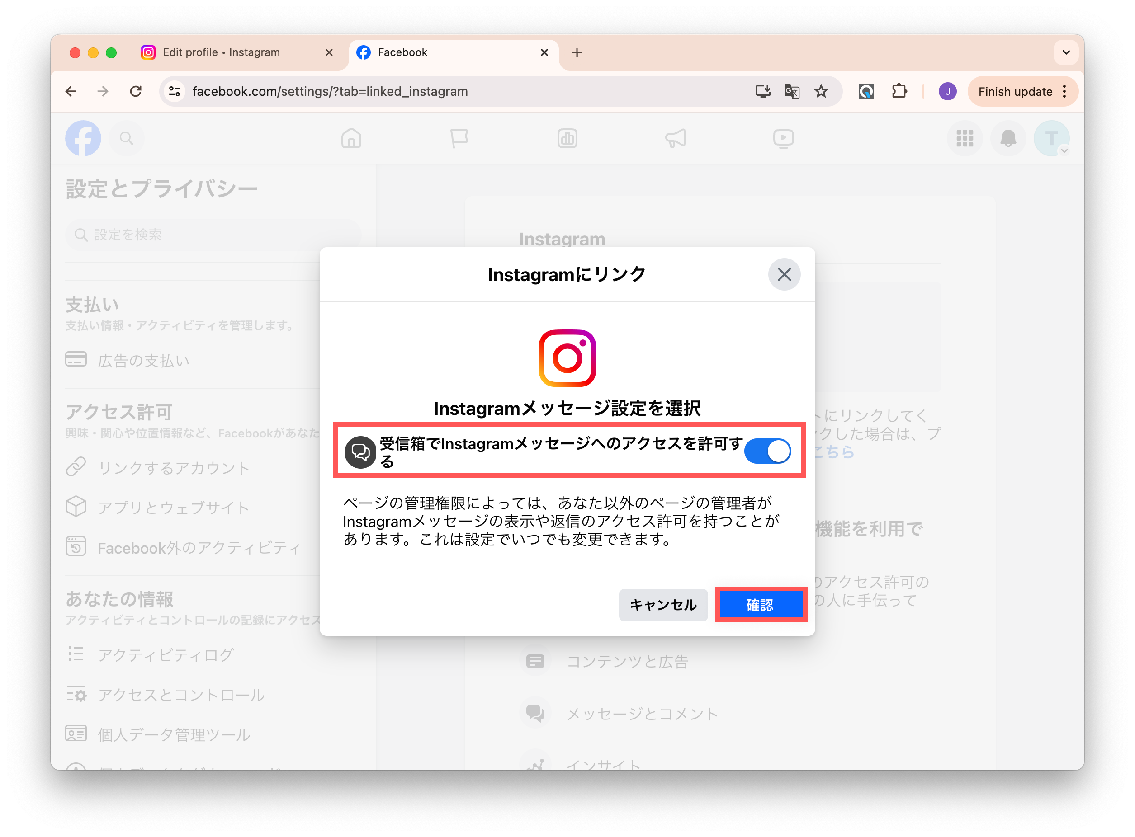Close the Edit profile Instagram tab
1135x837 pixels.
329,52
